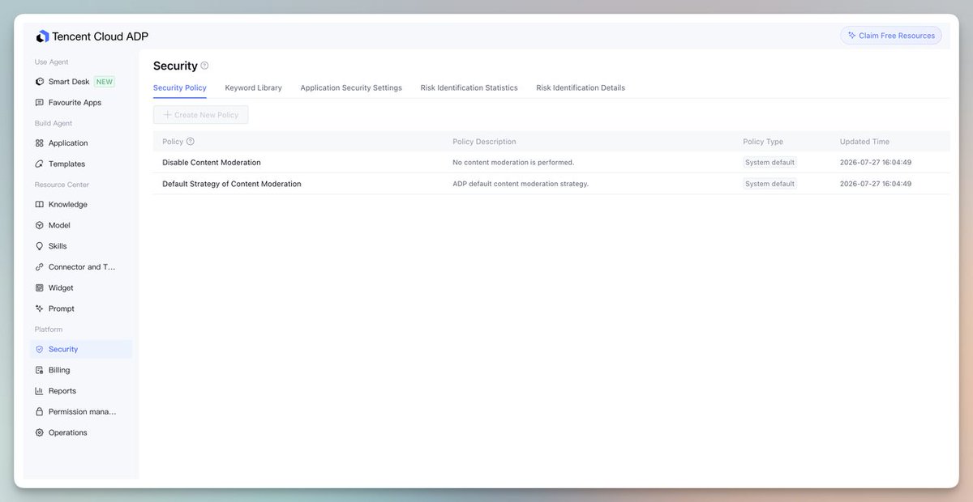Click the Widget icon in sidebar
This screenshot has width=973, height=502.
pyautogui.click(x=40, y=287)
